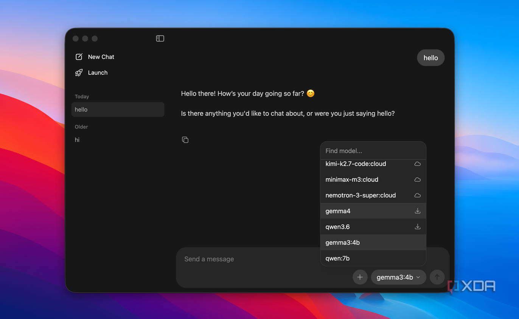Viewport: 519px width, 319px height.
Task: Click the cloud icon for kimi-k2.7-code:cloud
Action: coord(417,164)
